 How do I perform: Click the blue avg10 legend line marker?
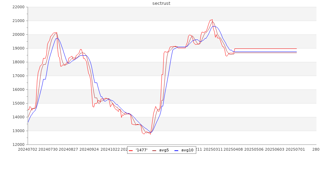click(x=177, y=150)
